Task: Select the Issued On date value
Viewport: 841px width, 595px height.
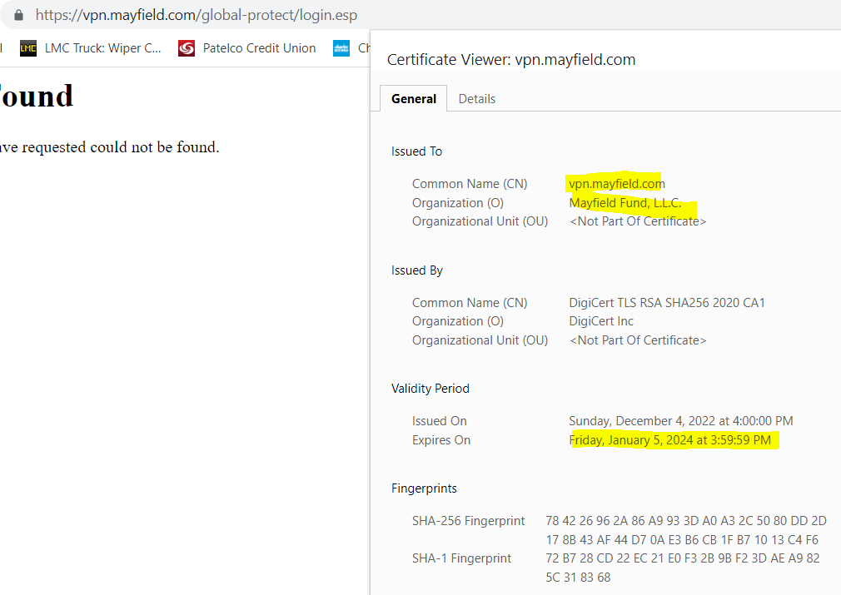Action: pyautogui.click(x=680, y=421)
